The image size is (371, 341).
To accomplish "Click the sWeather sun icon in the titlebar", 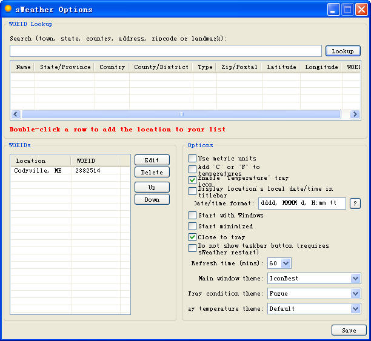I will click(8, 8).
